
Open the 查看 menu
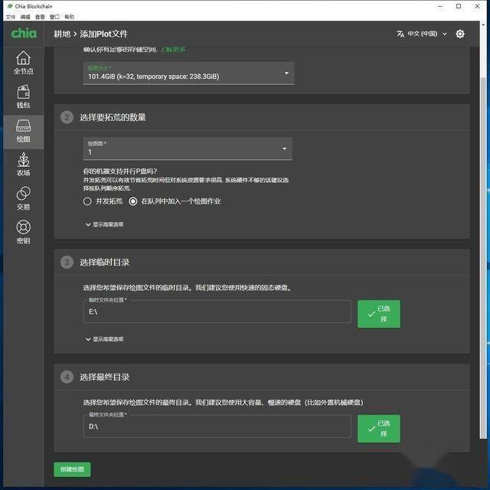[x=40, y=17]
